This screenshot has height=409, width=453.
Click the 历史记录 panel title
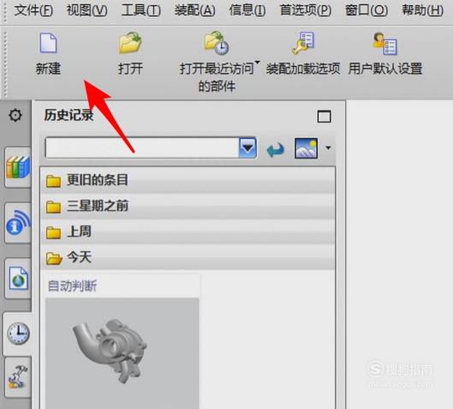tap(69, 115)
